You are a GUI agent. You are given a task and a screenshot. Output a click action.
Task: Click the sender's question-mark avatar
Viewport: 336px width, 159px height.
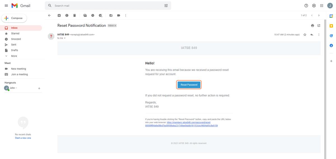(x=51, y=36)
